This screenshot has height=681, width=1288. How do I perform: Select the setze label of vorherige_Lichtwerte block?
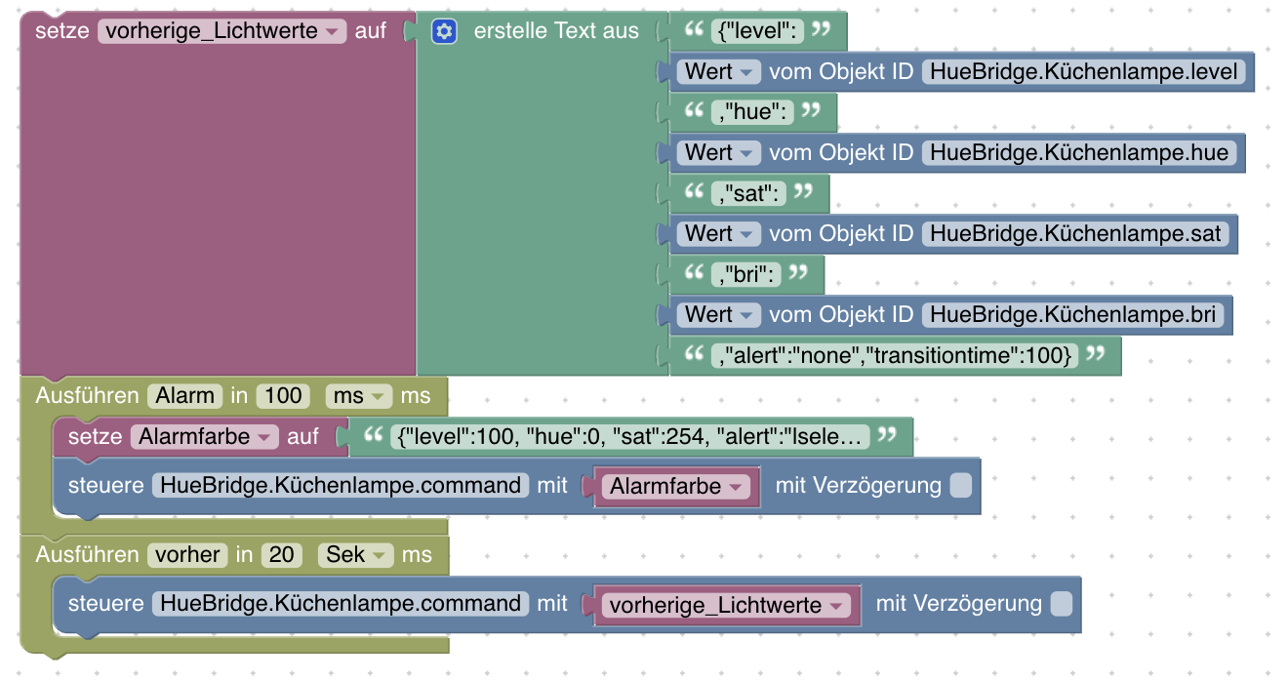(x=62, y=31)
